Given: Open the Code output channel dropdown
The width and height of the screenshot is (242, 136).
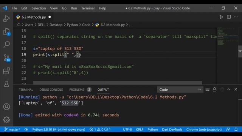Looking at the screenshot, I should click(x=180, y=90).
